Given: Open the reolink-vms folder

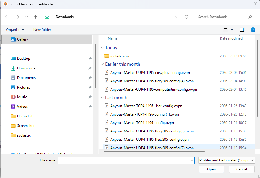Looking at the screenshot, I should coord(120,56).
